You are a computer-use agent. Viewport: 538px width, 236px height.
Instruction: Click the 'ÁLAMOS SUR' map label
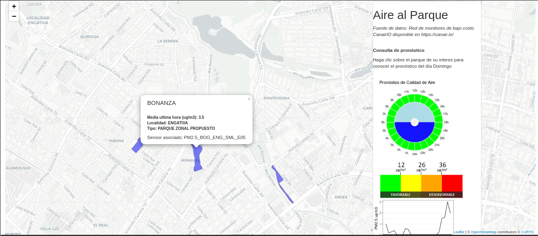pyautogui.click(x=18, y=168)
